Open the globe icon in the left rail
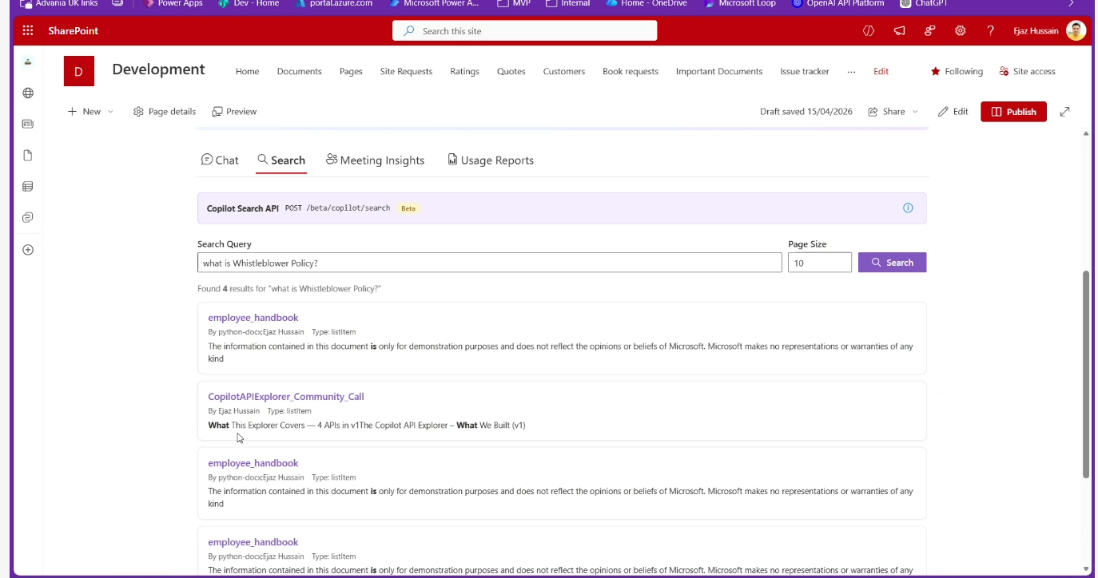The height and width of the screenshot is (578, 1098). click(28, 93)
